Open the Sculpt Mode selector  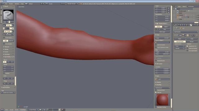33,110
